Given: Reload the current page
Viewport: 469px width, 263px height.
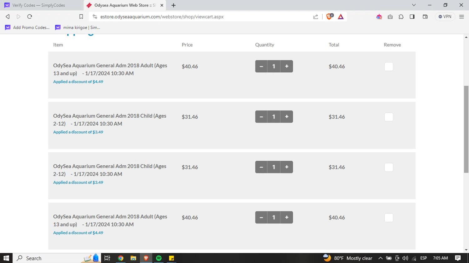Looking at the screenshot, I should tap(30, 17).
